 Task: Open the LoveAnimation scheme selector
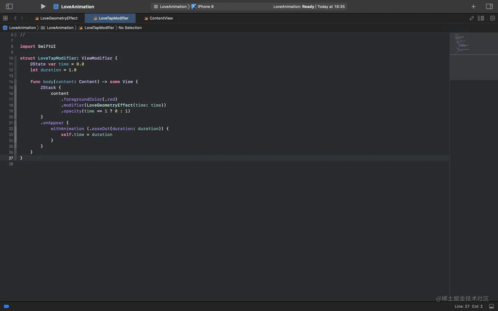point(170,7)
